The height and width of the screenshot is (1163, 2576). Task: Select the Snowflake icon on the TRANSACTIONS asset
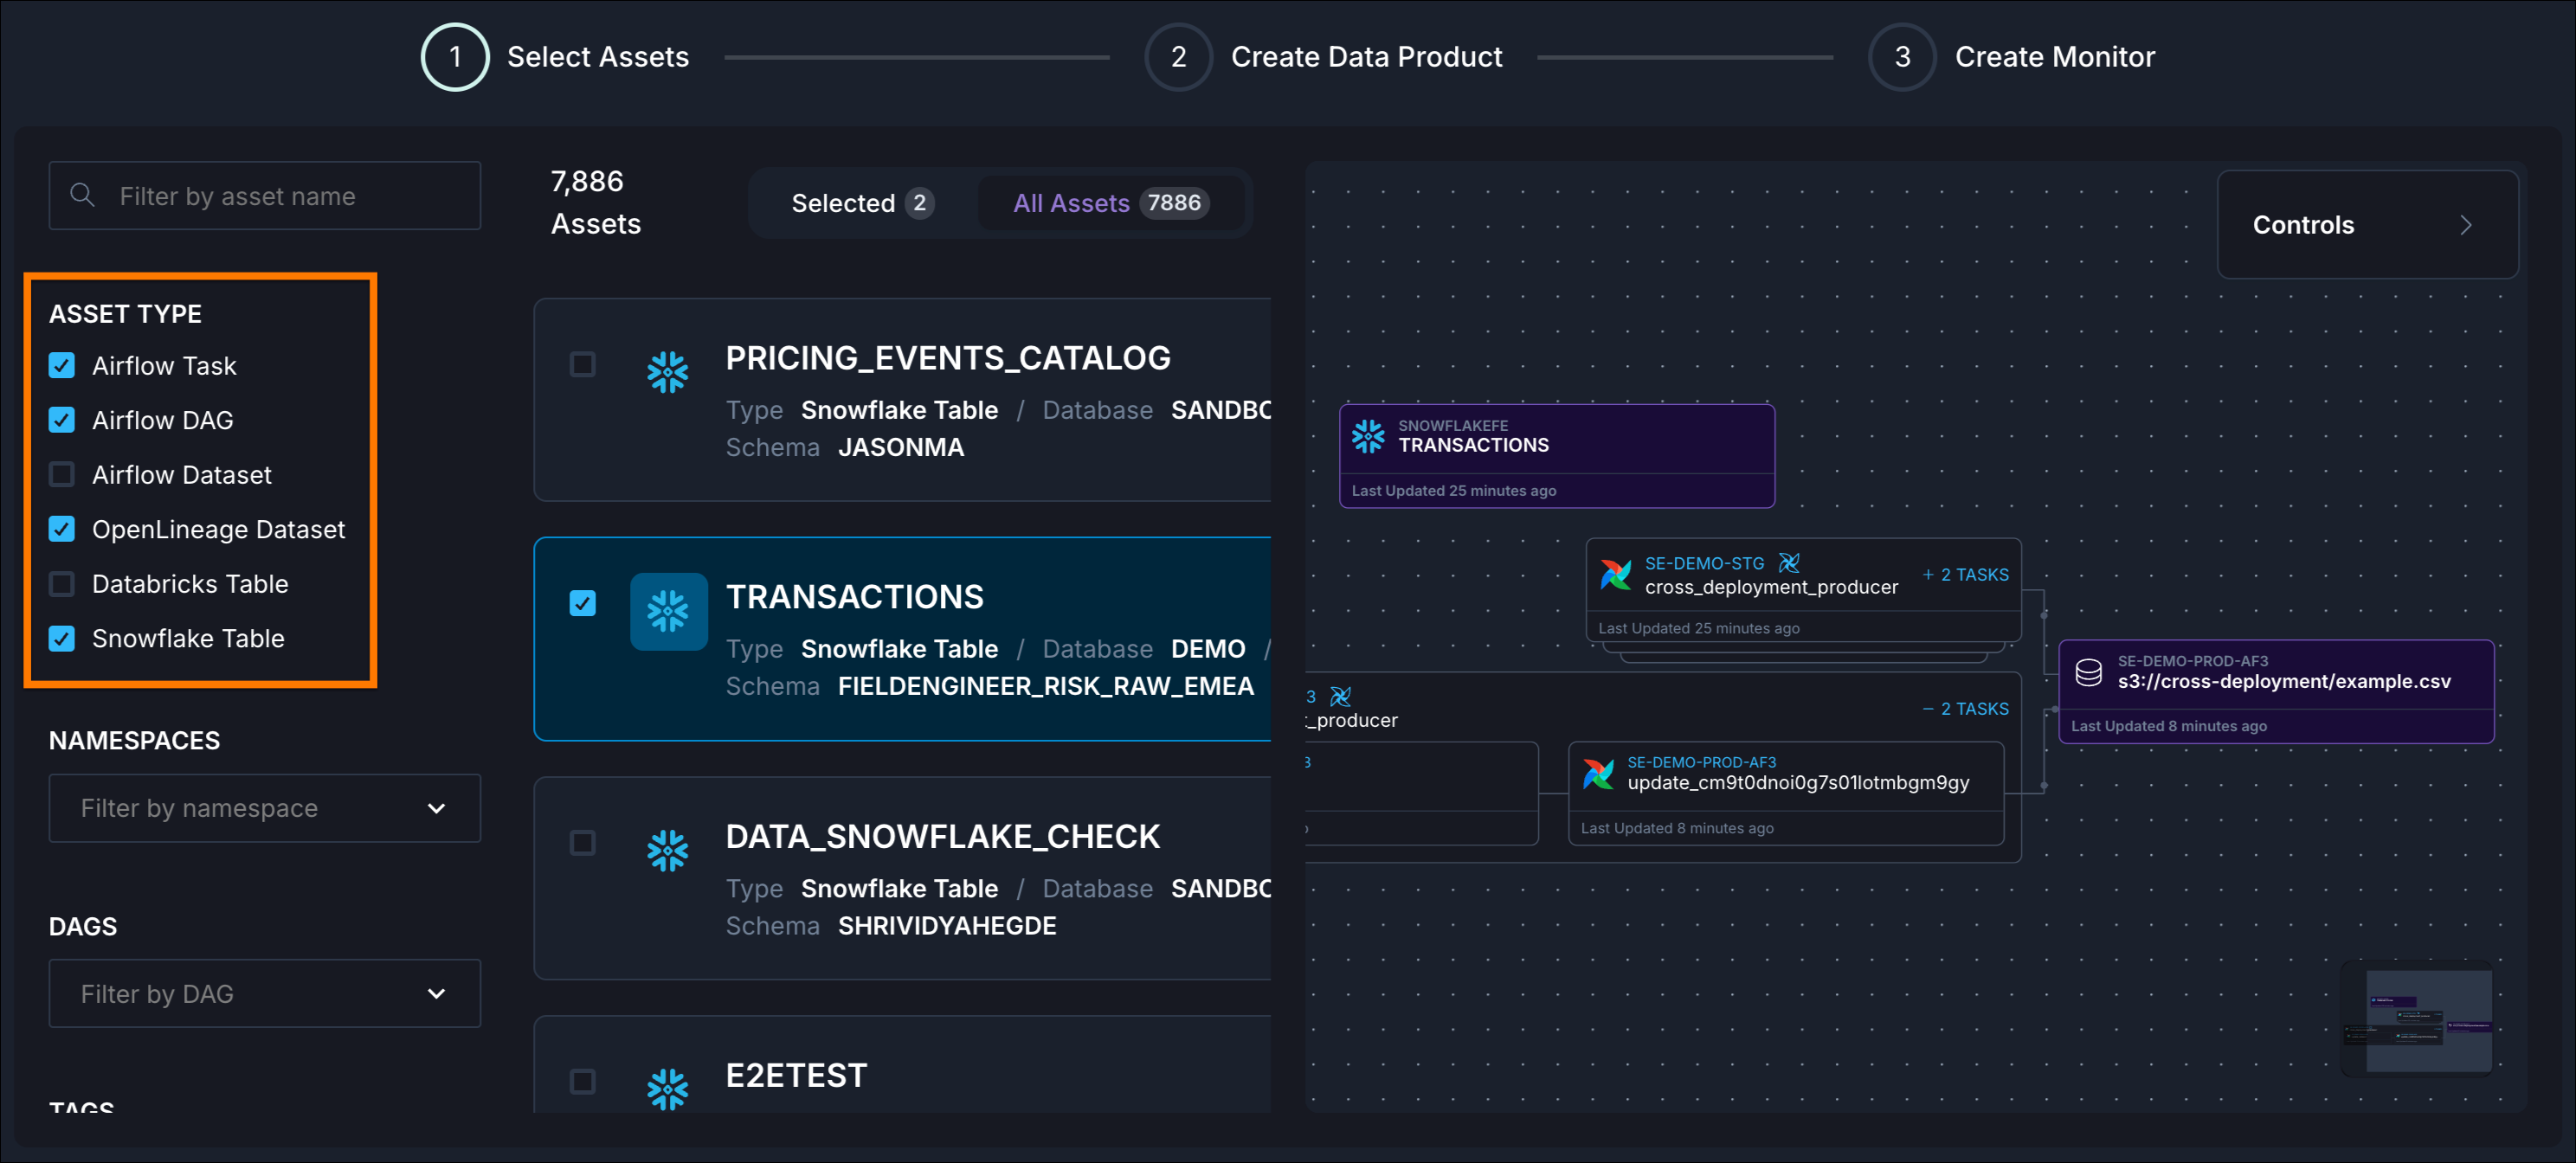coord(668,611)
